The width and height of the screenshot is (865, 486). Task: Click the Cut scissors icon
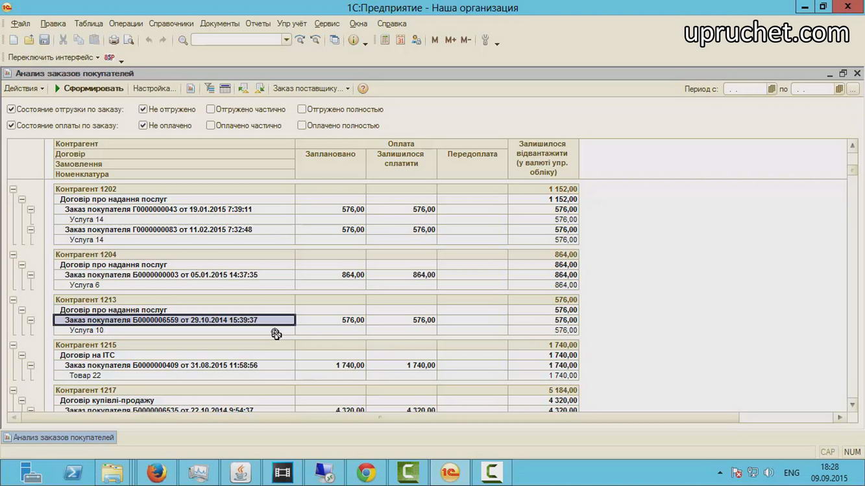click(63, 40)
